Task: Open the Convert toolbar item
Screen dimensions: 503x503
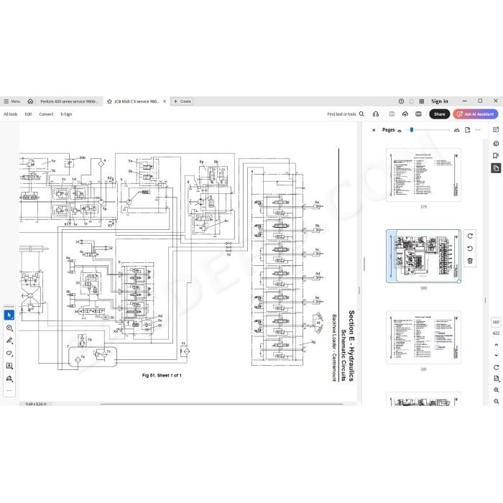Action: [46, 114]
